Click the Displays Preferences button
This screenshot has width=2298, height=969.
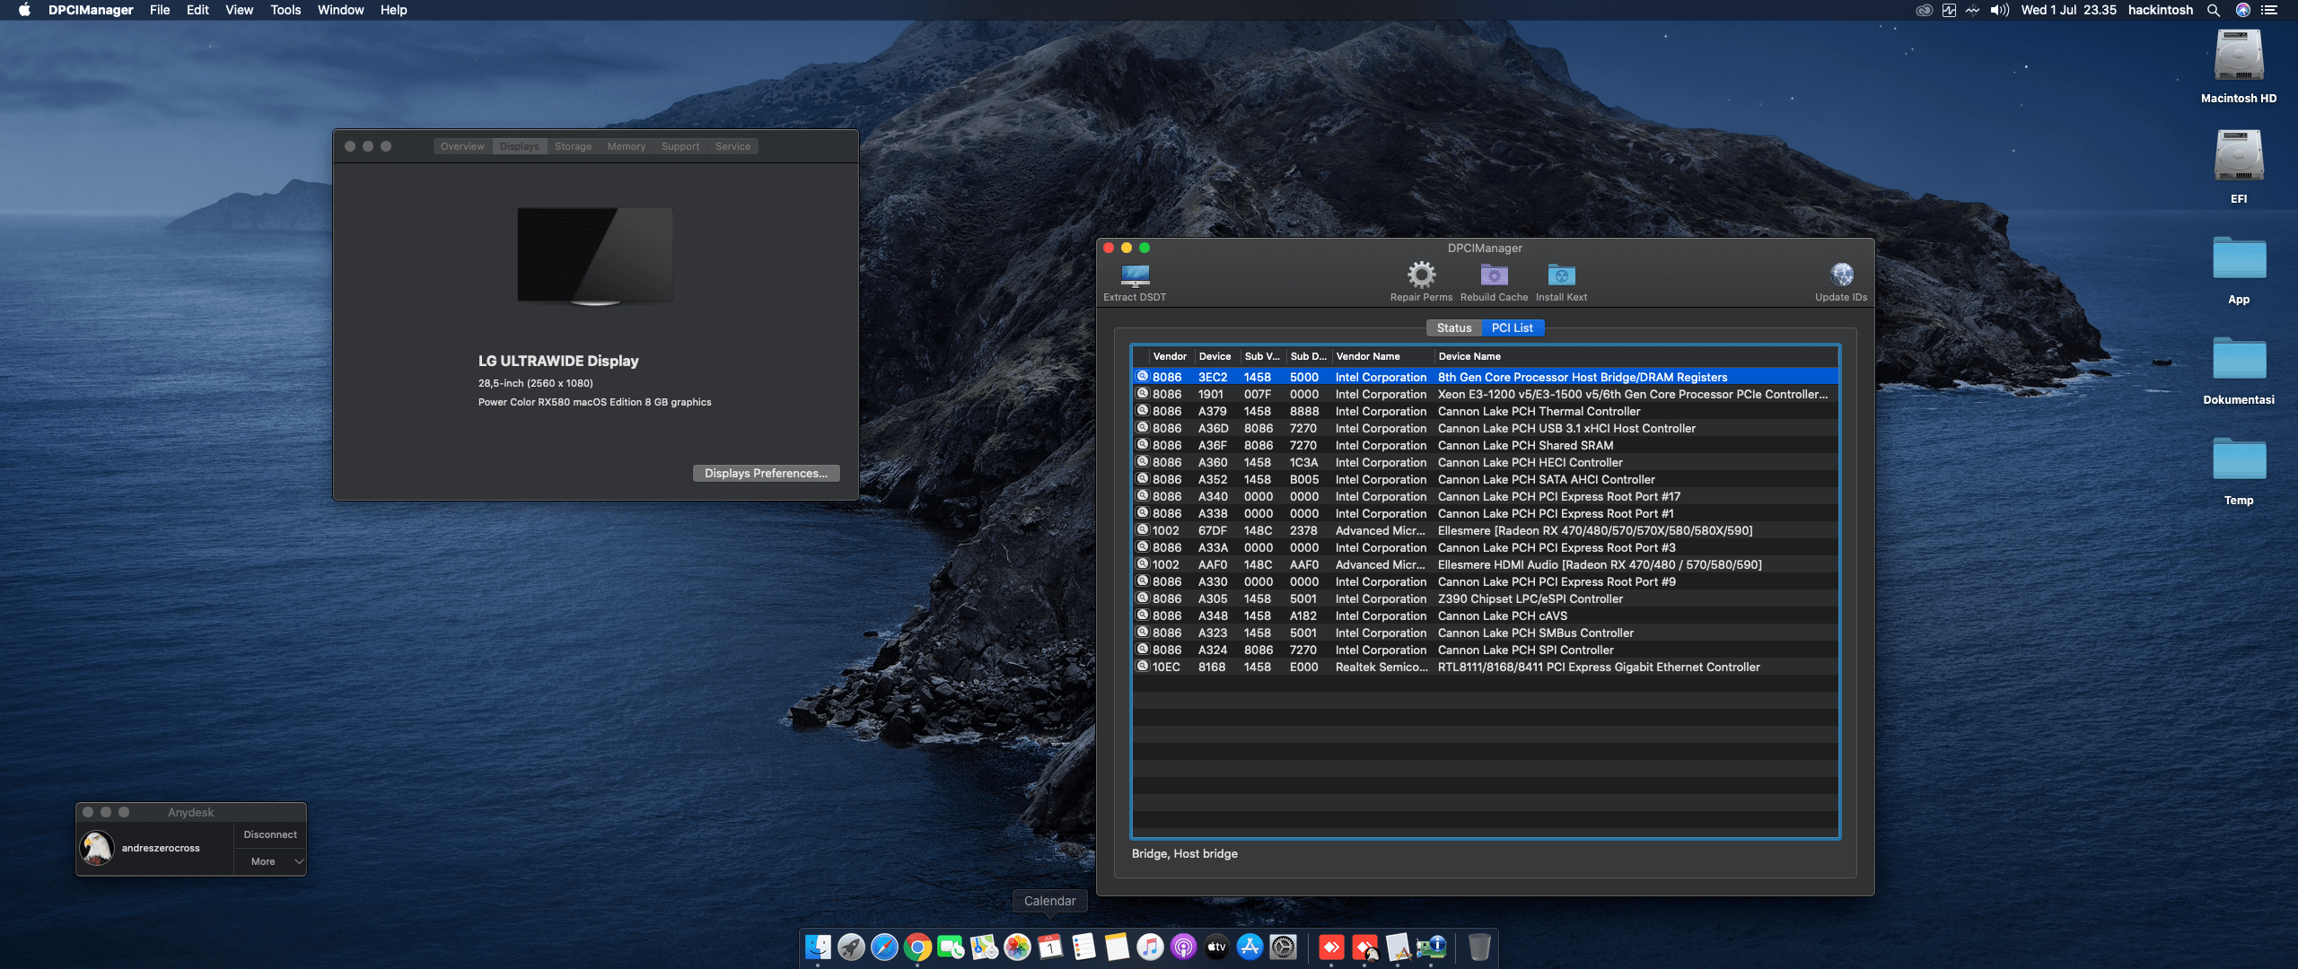766,473
